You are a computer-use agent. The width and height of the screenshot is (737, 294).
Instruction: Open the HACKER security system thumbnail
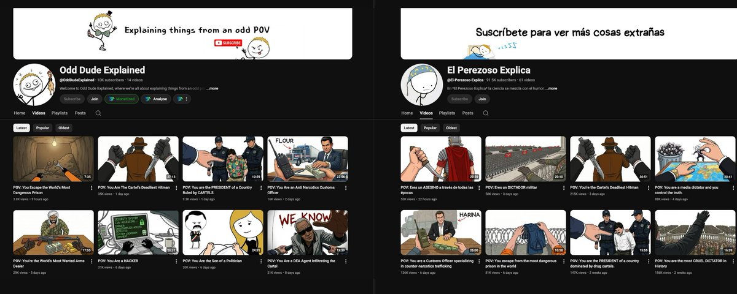(x=138, y=233)
